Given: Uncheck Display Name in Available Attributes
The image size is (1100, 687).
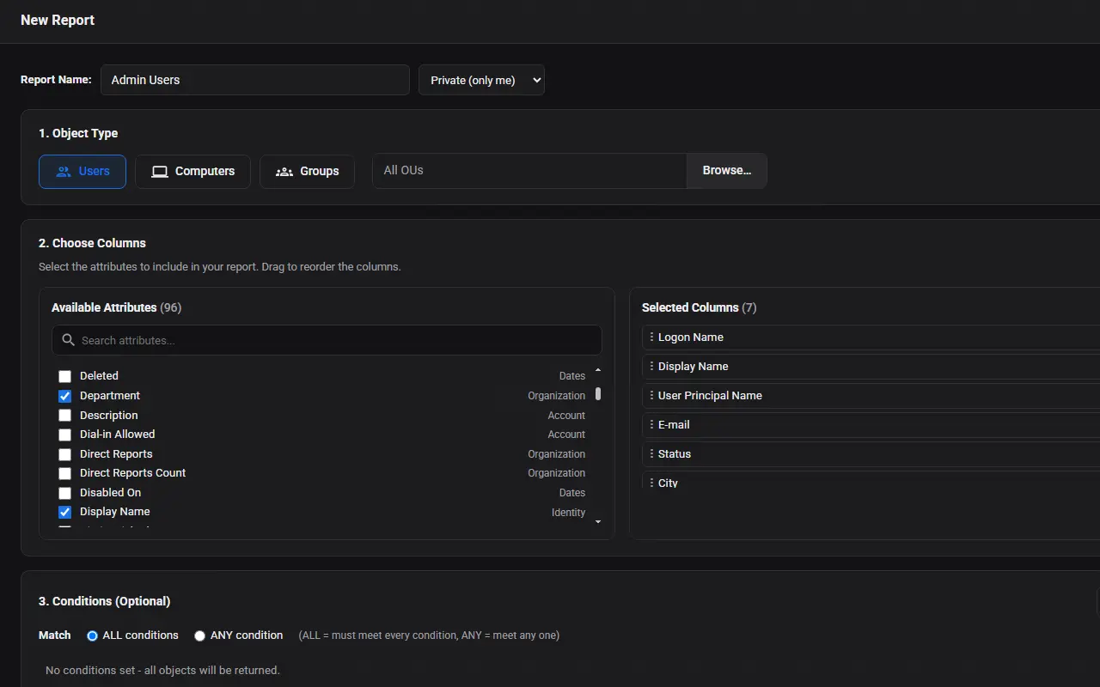Looking at the screenshot, I should pos(64,512).
